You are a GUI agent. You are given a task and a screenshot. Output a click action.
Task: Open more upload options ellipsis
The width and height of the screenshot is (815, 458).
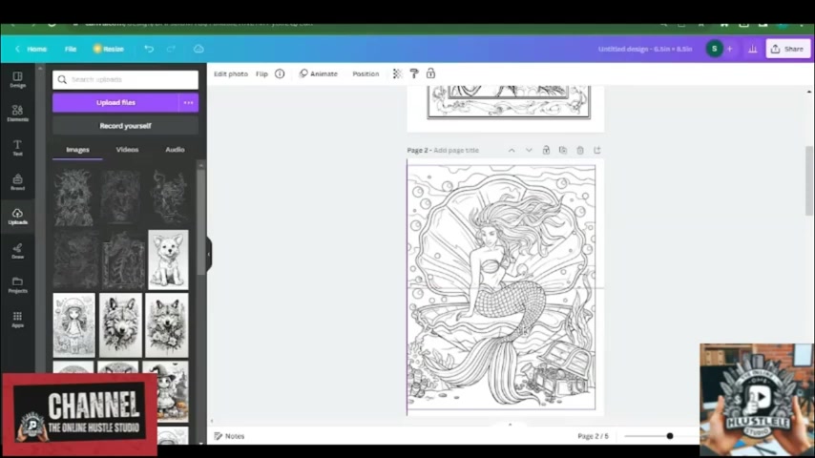click(188, 103)
